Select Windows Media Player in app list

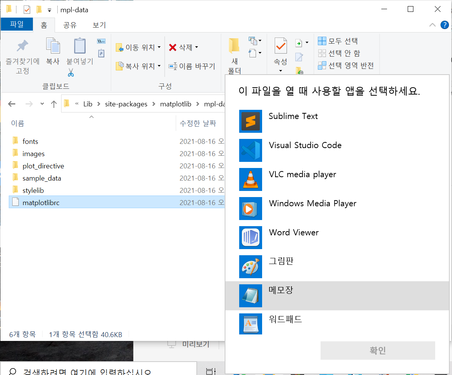(x=337, y=209)
